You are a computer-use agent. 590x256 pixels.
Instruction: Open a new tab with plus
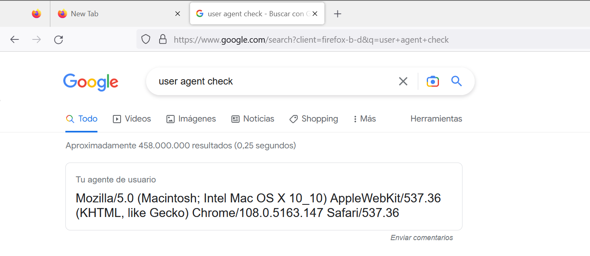pyautogui.click(x=337, y=14)
